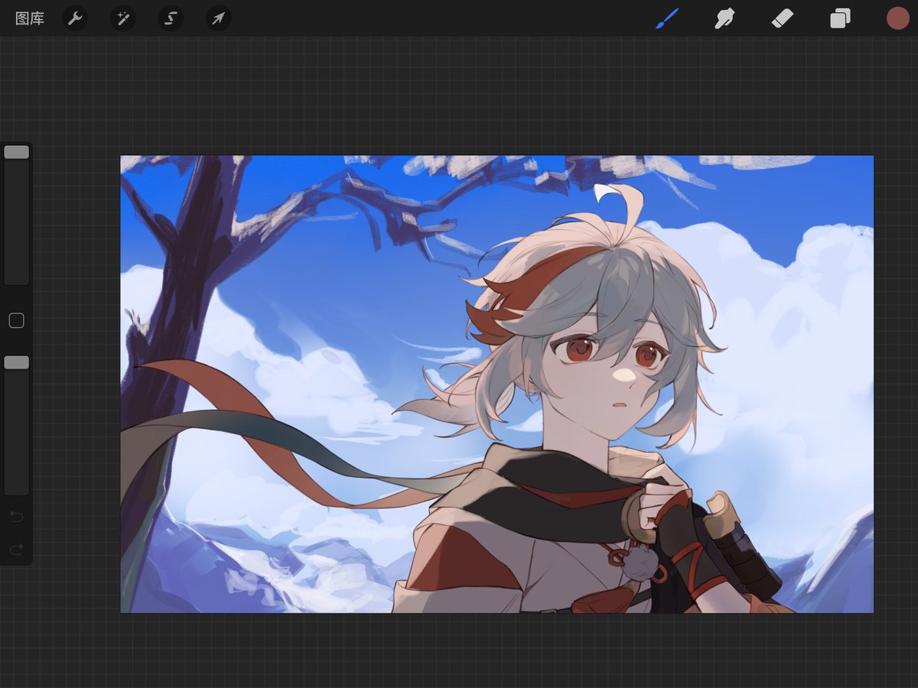
Task: Tap the square modify button in sidebar
Action: point(16,320)
